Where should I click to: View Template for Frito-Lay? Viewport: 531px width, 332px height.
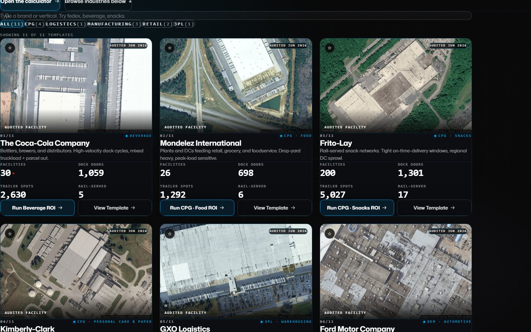pos(434,208)
